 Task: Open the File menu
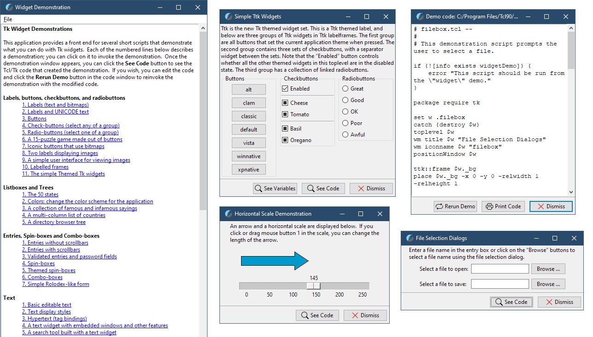8,19
